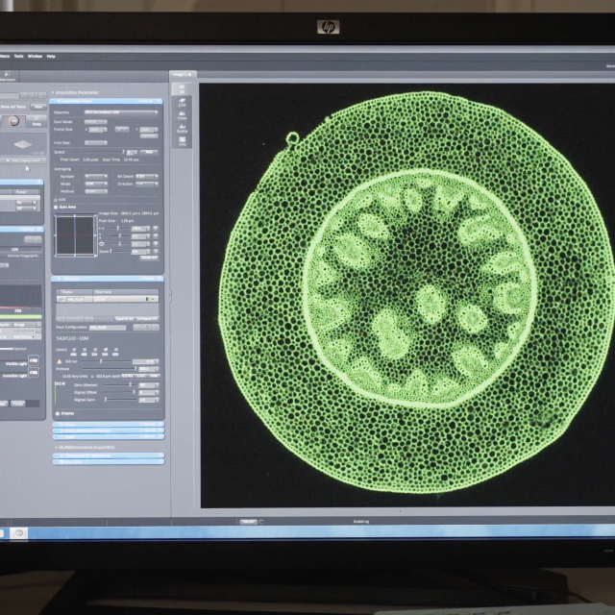Click the 543 nm laser warning icon
Viewport: 615px width, 615px height.
tap(60, 361)
